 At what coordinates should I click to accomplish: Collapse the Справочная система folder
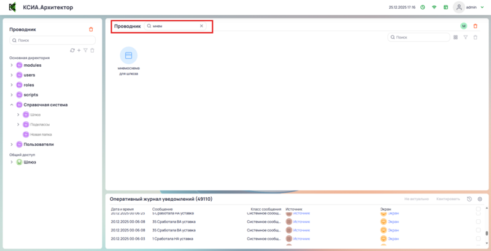click(11, 105)
